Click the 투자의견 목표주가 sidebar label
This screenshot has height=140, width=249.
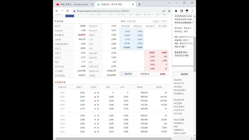pos(183,28)
